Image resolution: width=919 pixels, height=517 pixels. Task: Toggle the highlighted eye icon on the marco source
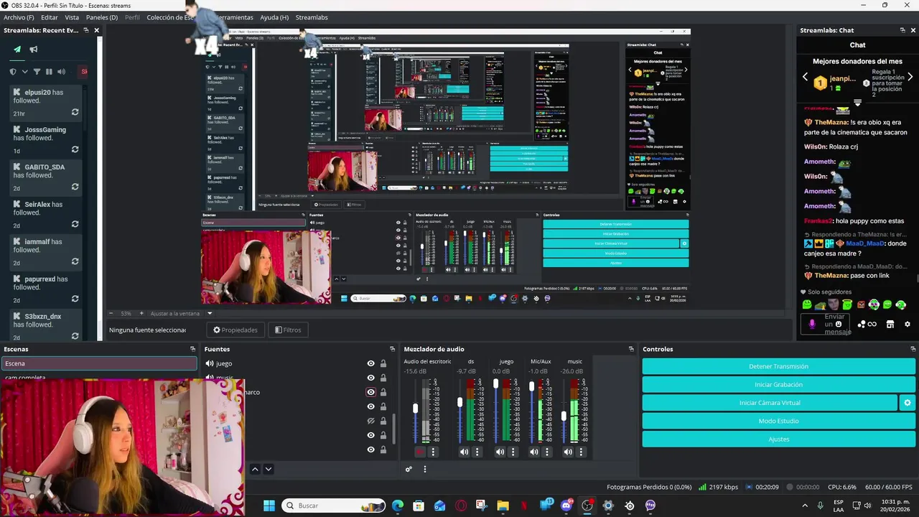[x=371, y=392]
